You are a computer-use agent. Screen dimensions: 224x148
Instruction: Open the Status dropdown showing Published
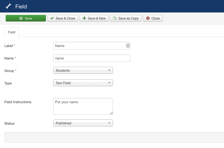83,123
